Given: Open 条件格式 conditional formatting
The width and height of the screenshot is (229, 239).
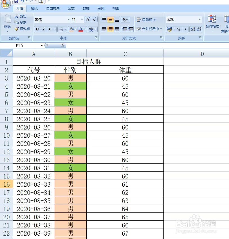Looking at the screenshot, I should tap(212, 23).
